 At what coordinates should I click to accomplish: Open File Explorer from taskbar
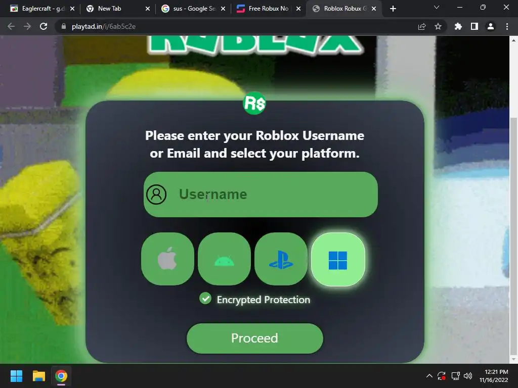[x=38, y=376]
